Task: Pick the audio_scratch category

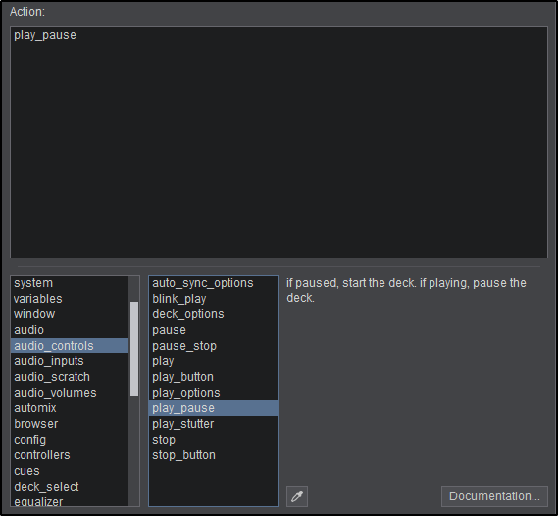Action: pos(70,377)
